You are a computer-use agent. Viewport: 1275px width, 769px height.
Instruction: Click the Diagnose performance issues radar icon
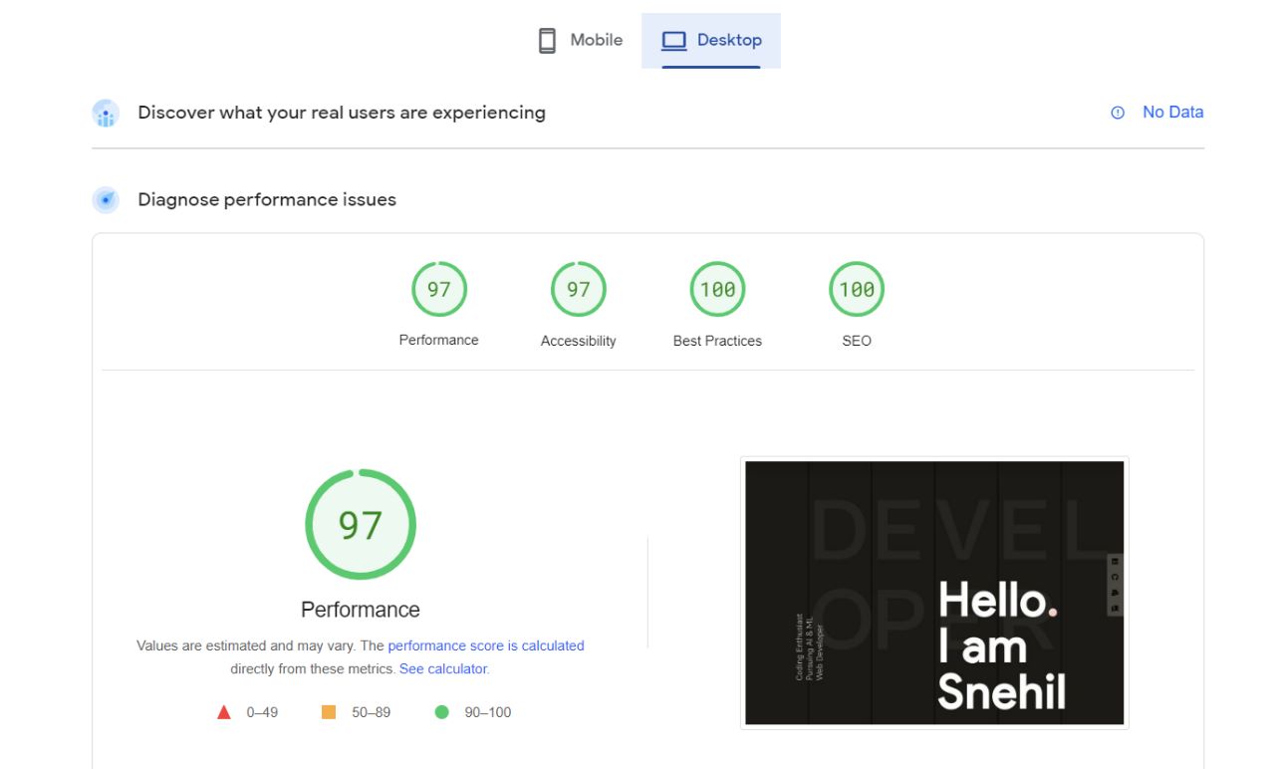(106, 199)
